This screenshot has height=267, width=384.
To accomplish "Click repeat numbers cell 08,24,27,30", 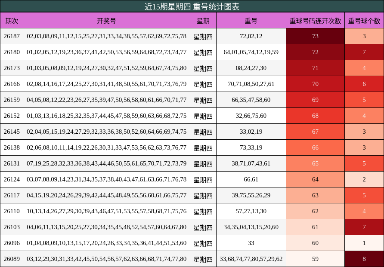I will pos(251,68).
